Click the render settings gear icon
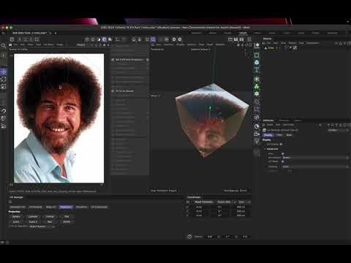The height and width of the screenshot is (263, 351). click(x=174, y=39)
